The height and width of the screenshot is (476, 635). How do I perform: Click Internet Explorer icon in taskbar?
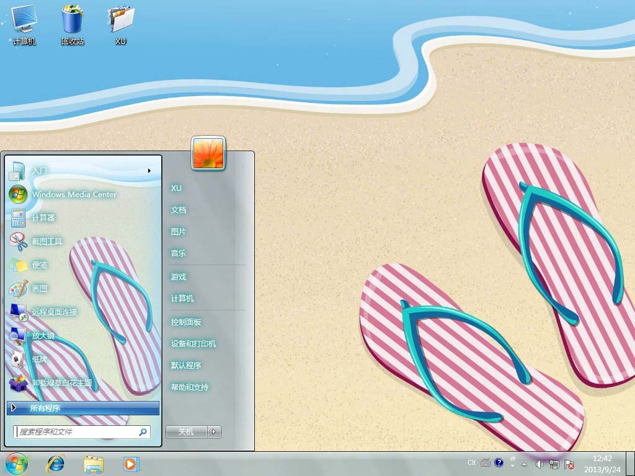pos(56,464)
